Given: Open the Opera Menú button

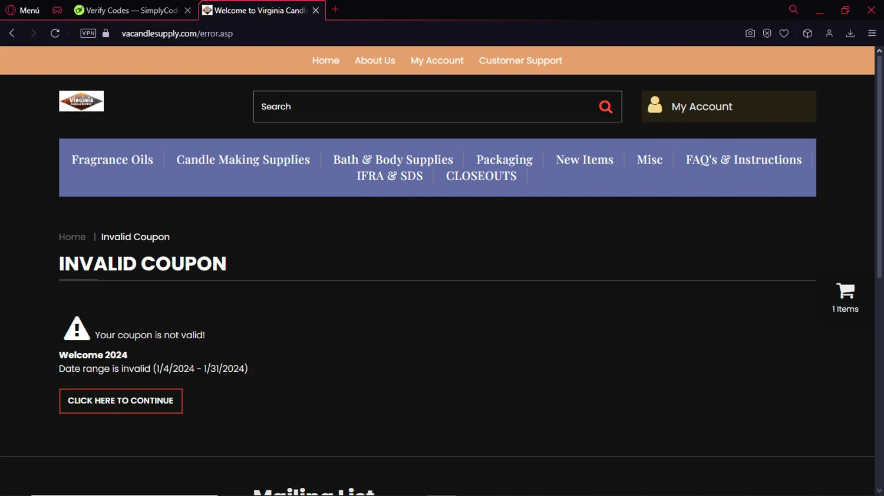Looking at the screenshot, I should (22, 10).
